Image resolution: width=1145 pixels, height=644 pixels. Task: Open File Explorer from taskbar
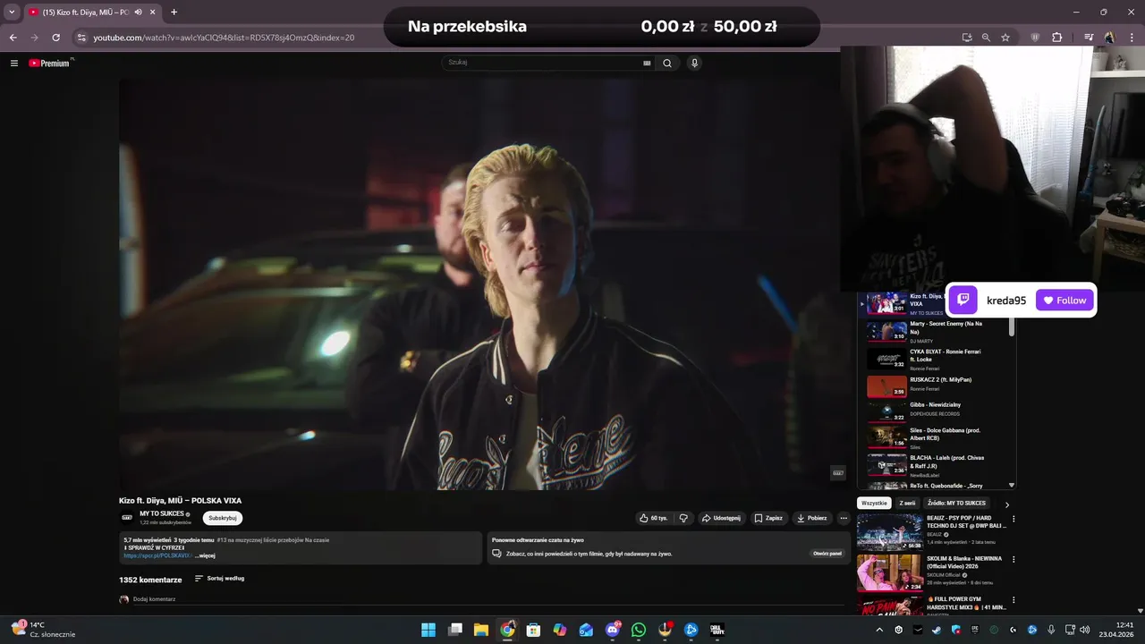481,630
